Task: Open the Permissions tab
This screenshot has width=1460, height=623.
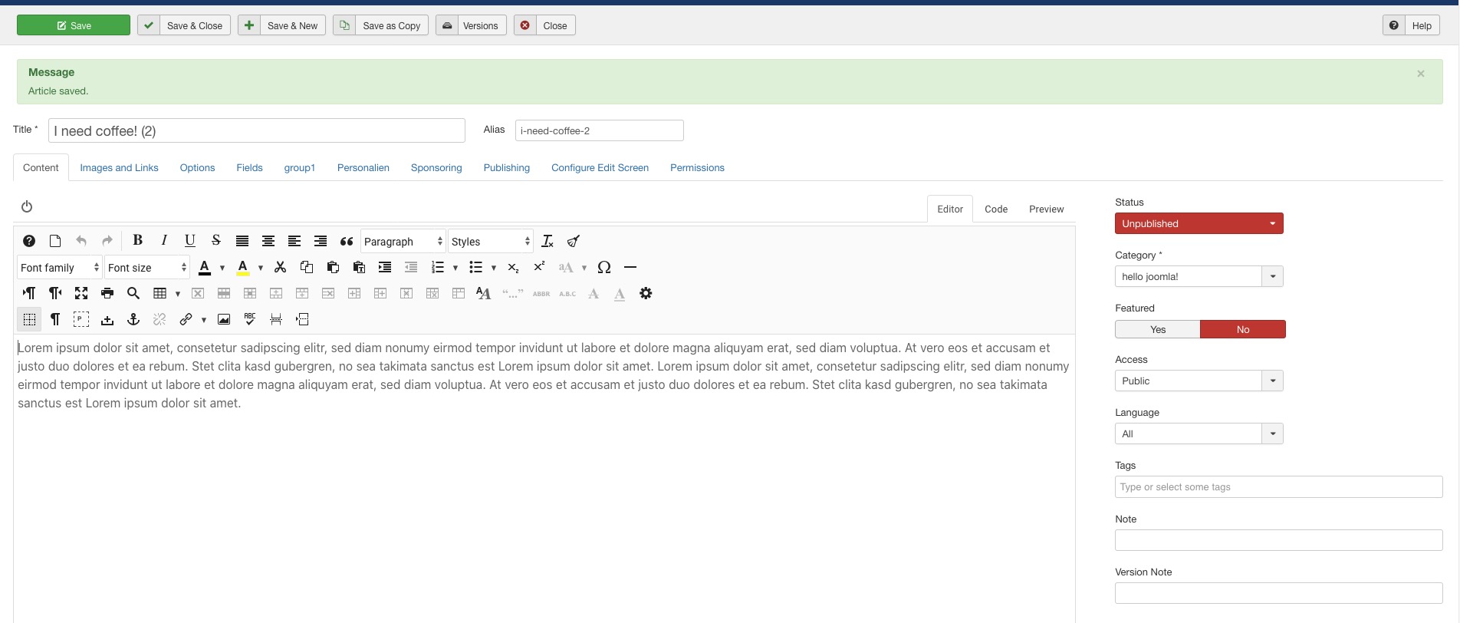Action: [x=697, y=167]
